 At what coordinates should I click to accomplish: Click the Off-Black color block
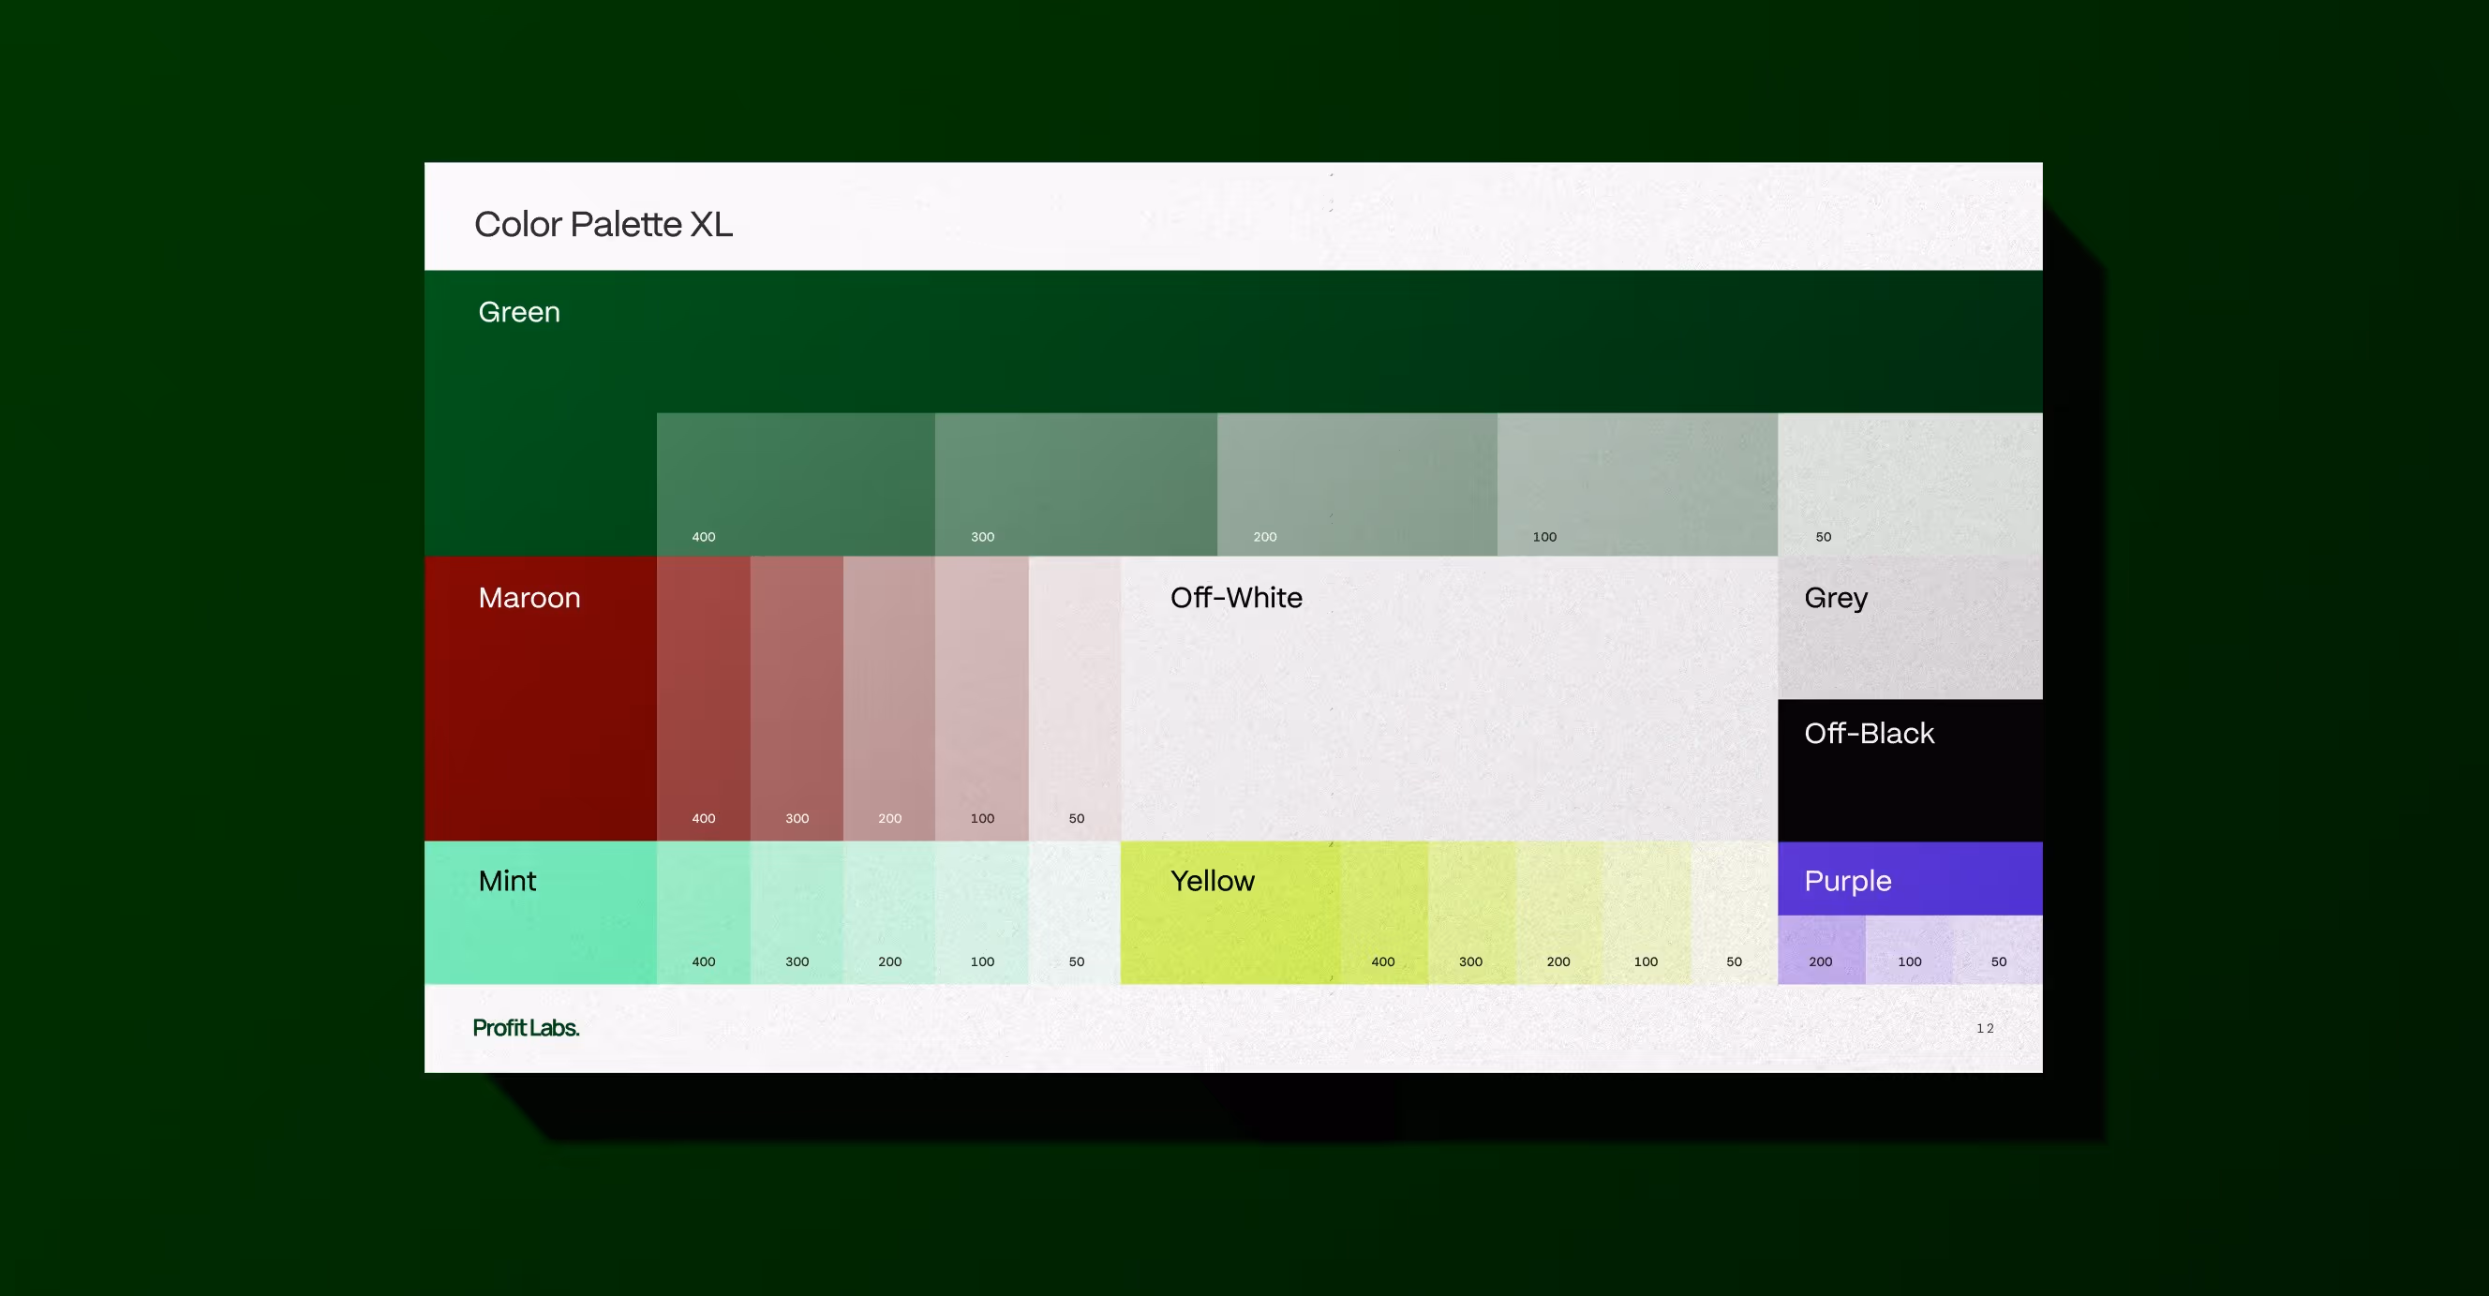click(1909, 770)
